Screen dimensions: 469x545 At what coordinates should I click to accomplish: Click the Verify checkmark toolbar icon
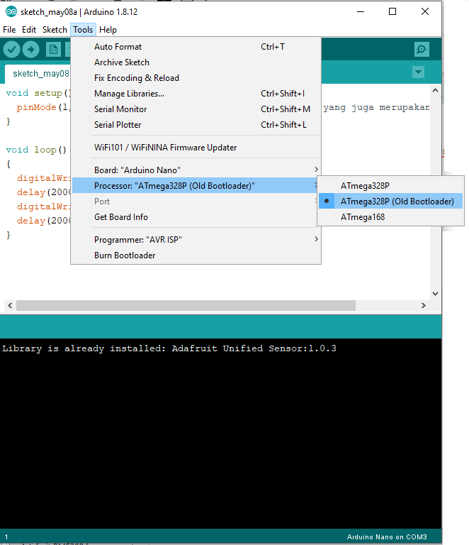point(11,50)
